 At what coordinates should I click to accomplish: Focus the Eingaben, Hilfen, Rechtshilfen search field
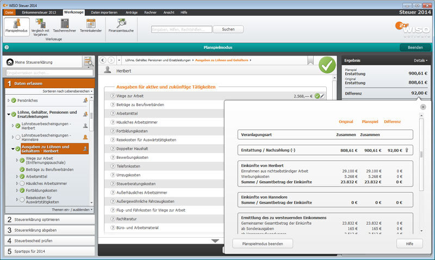pos(182,29)
